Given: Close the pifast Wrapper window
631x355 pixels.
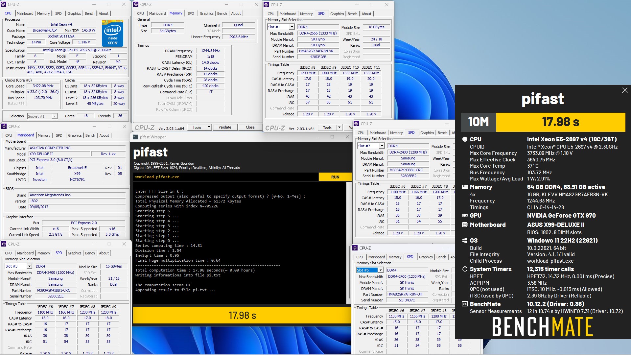Looking at the screenshot, I should (347, 137).
